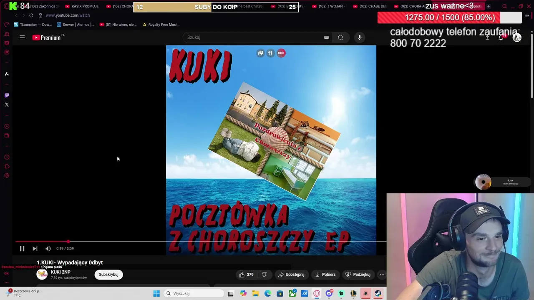Switch to the CHASE DEM tab
The image size is (534, 300).
(x=370, y=6)
